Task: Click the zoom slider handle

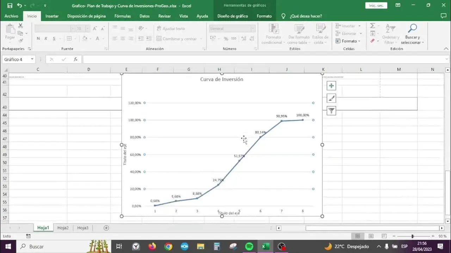Action: click(x=413, y=236)
